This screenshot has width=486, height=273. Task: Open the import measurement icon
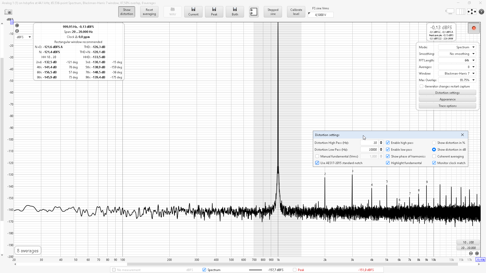tap(254, 12)
